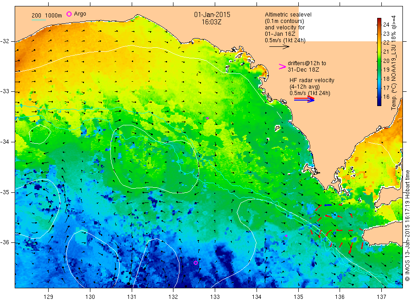Click the 'HF radar velocity' label
The height and width of the screenshot is (303, 413).
[312, 80]
